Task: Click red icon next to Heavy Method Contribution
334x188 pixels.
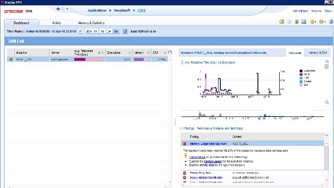Action: click(185, 177)
